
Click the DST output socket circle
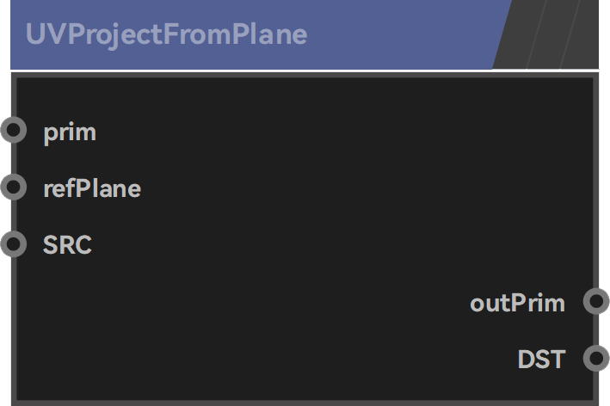tap(596, 358)
